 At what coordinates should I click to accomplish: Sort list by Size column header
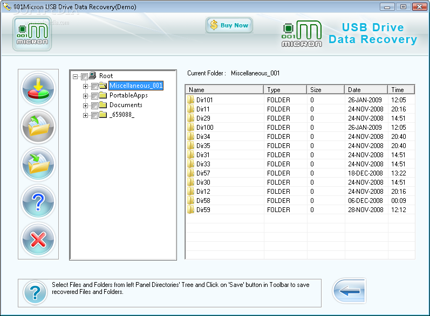[x=325, y=90]
